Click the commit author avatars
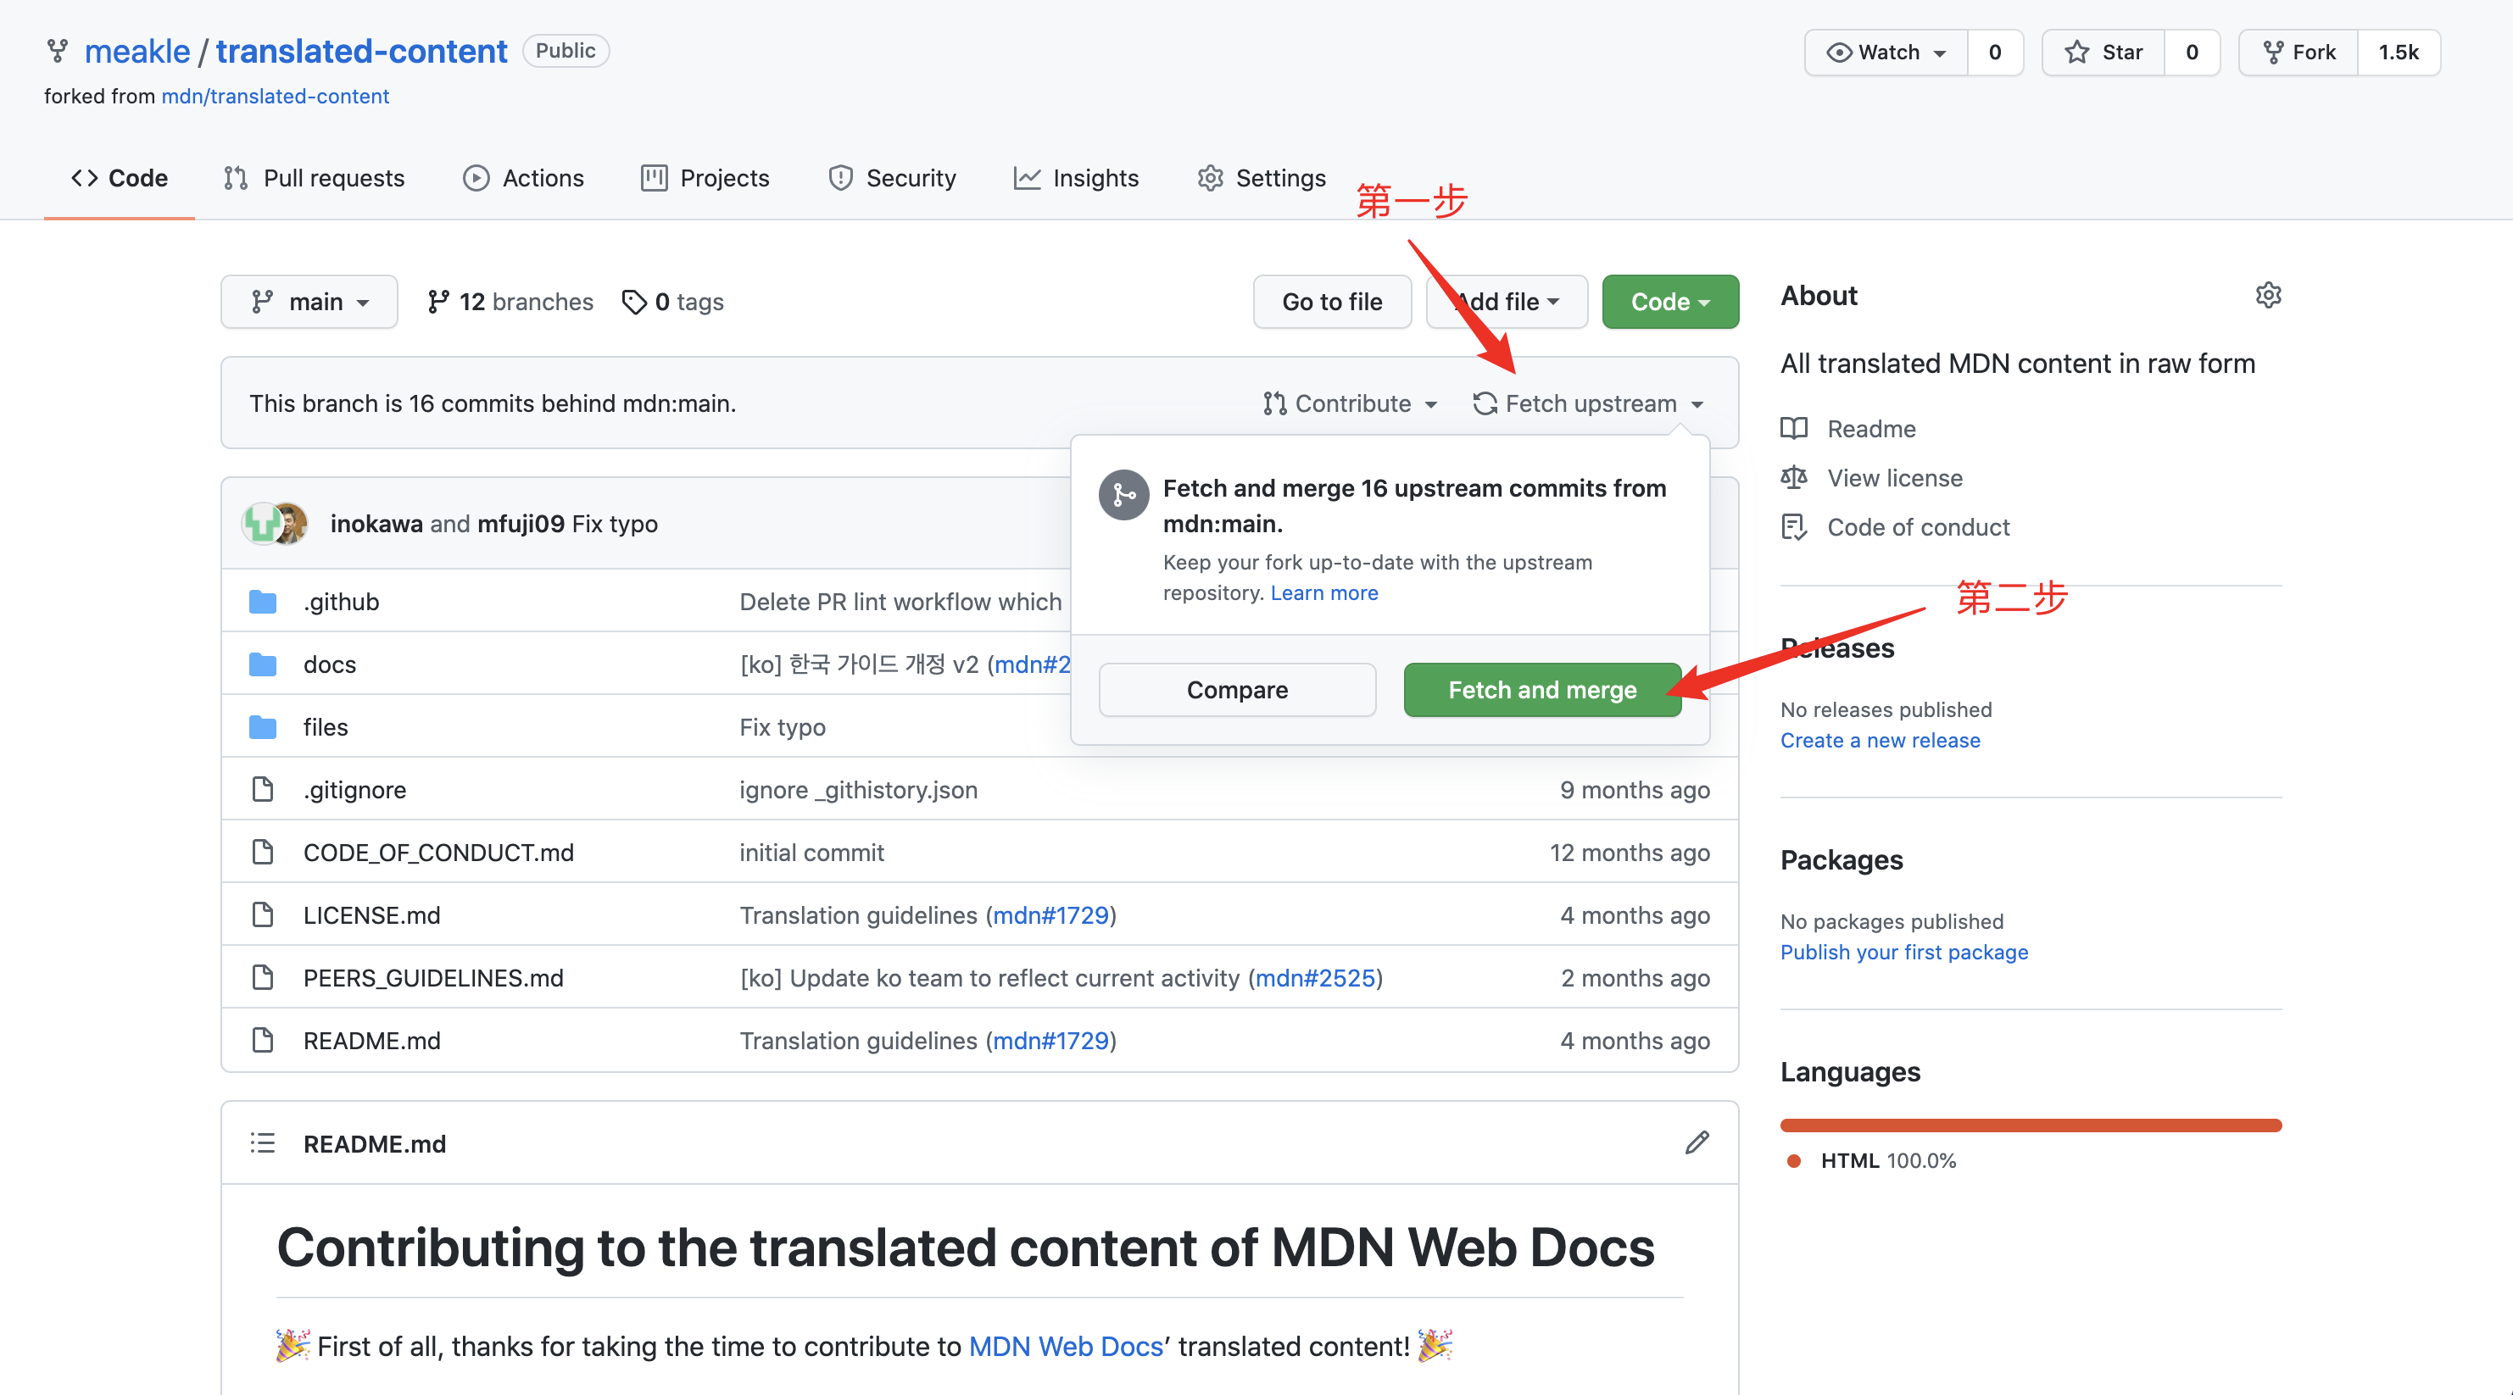The image size is (2513, 1395). pos(275,524)
